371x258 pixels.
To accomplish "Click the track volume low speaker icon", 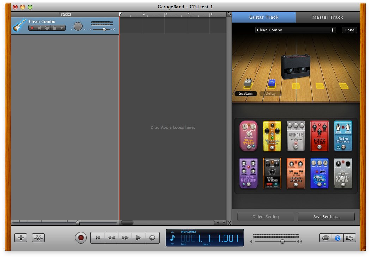I will (x=91, y=30).
